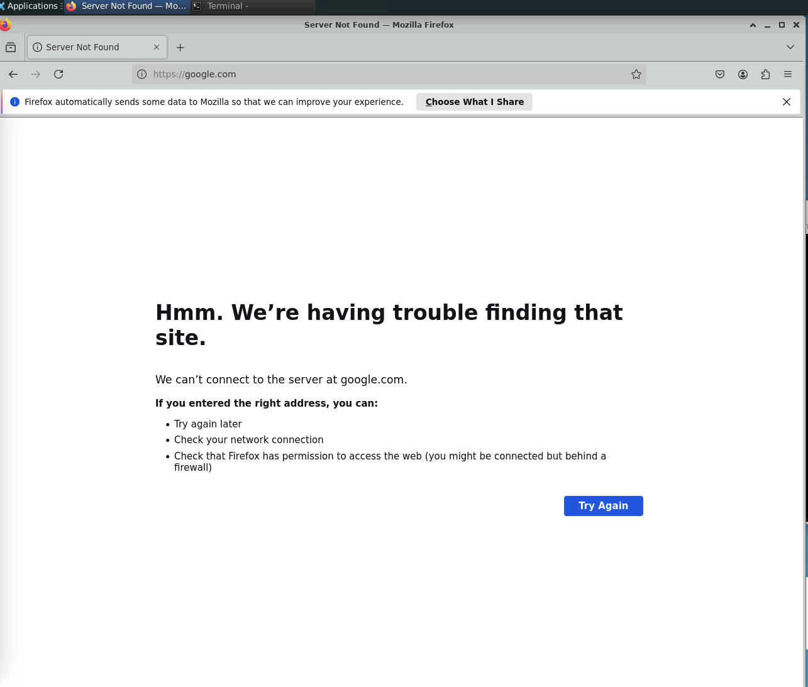Close the Server Not Found tab
808x687 pixels.
coord(157,47)
